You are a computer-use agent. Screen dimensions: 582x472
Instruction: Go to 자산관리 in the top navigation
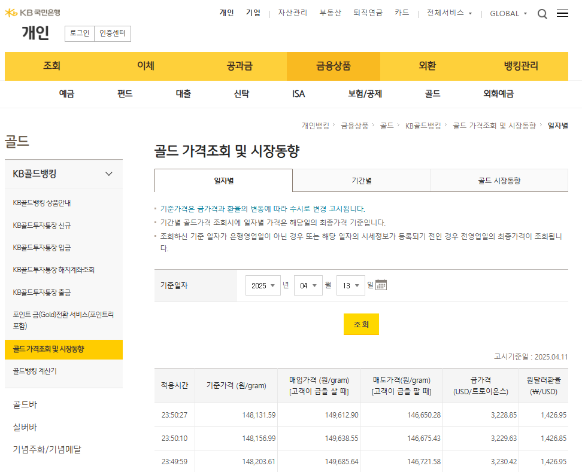tap(292, 13)
